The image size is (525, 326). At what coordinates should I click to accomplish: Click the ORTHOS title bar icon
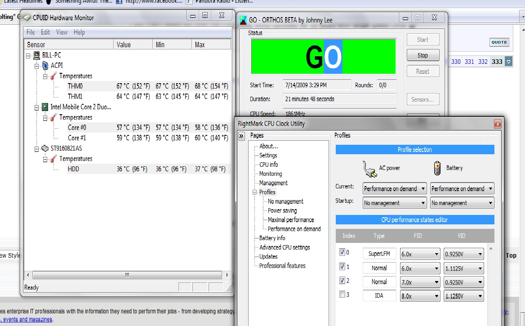tap(243, 20)
